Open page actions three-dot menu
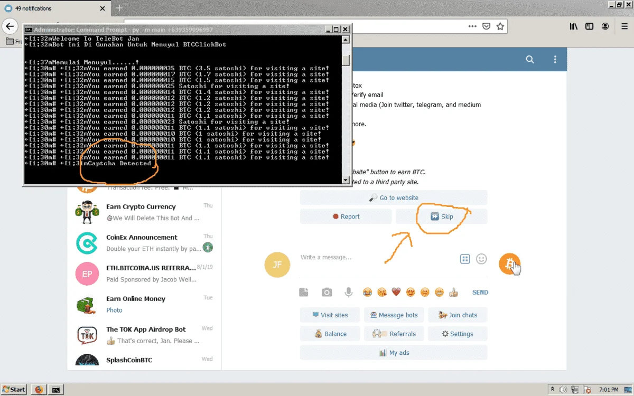This screenshot has width=634, height=396. pyautogui.click(x=472, y=26)
